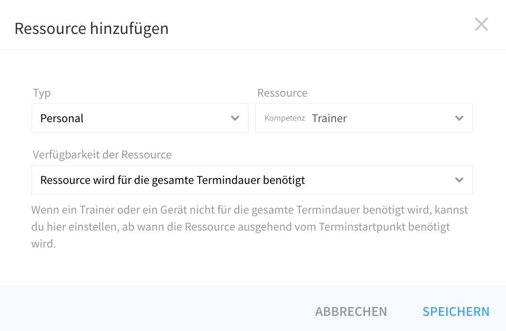Viewport: 506px width, 331px height.
Task: Close the Ressource hinzufügen dialog
Action: click(481, 25)
